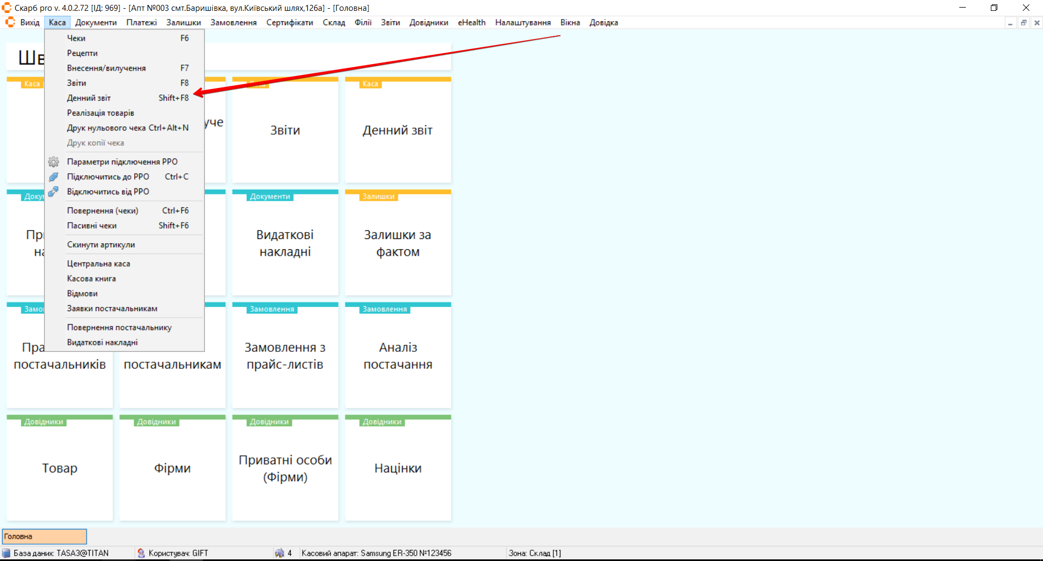Click the Приватні особи (Фірми) tile

[x=285, y=468]
